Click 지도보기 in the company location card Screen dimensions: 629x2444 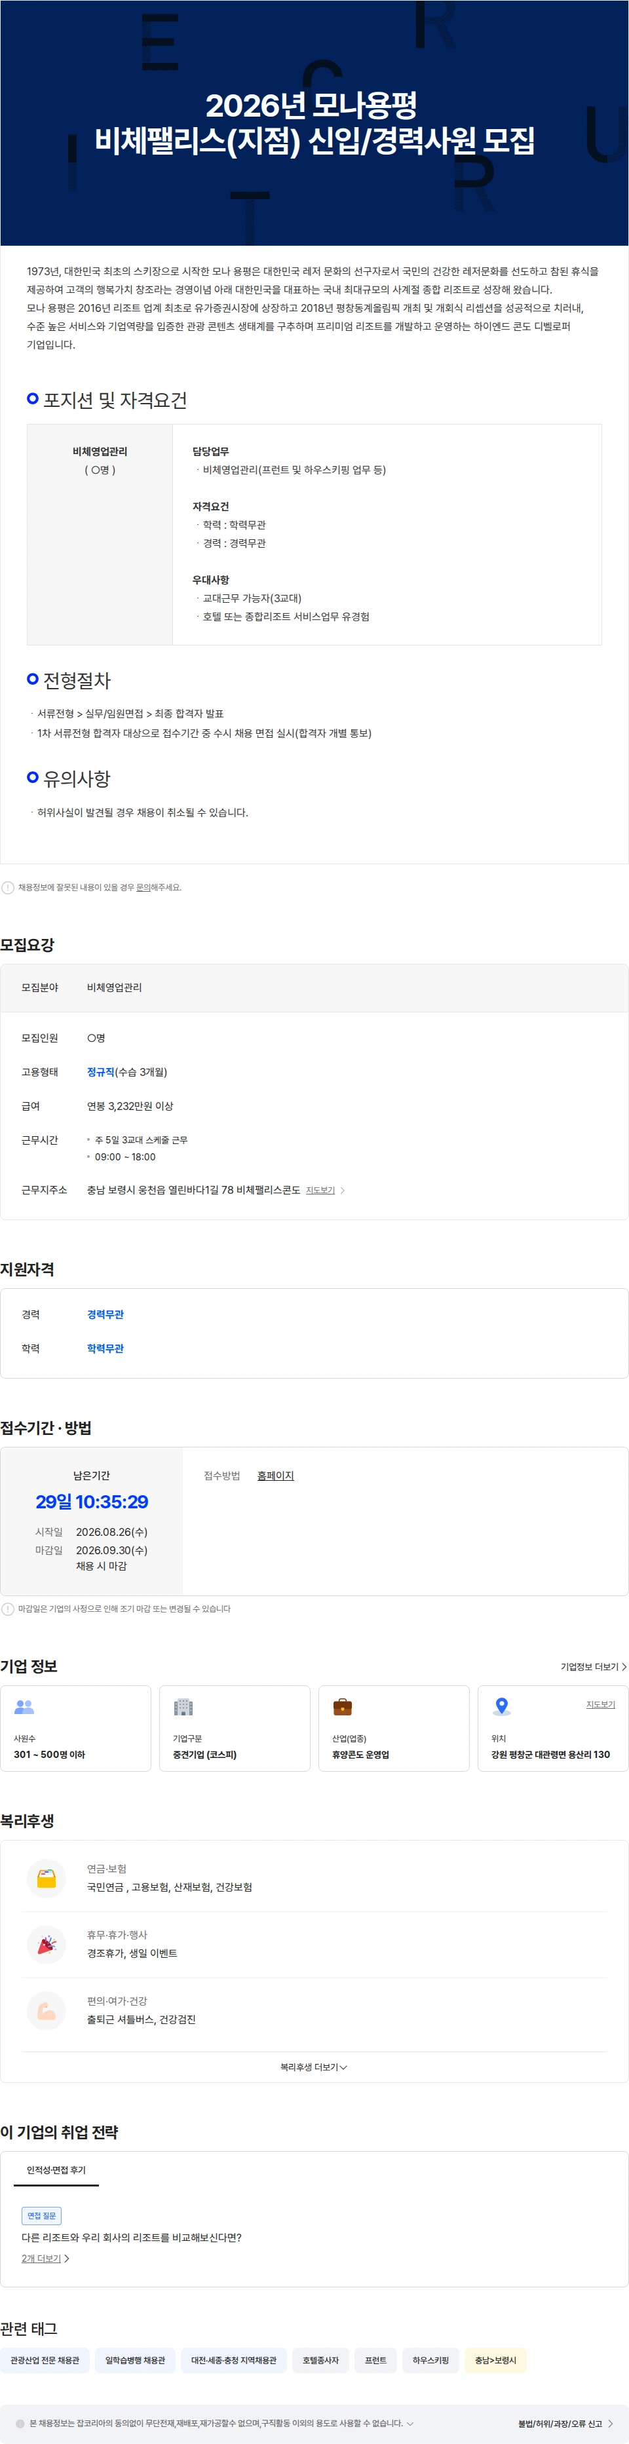601,1704
